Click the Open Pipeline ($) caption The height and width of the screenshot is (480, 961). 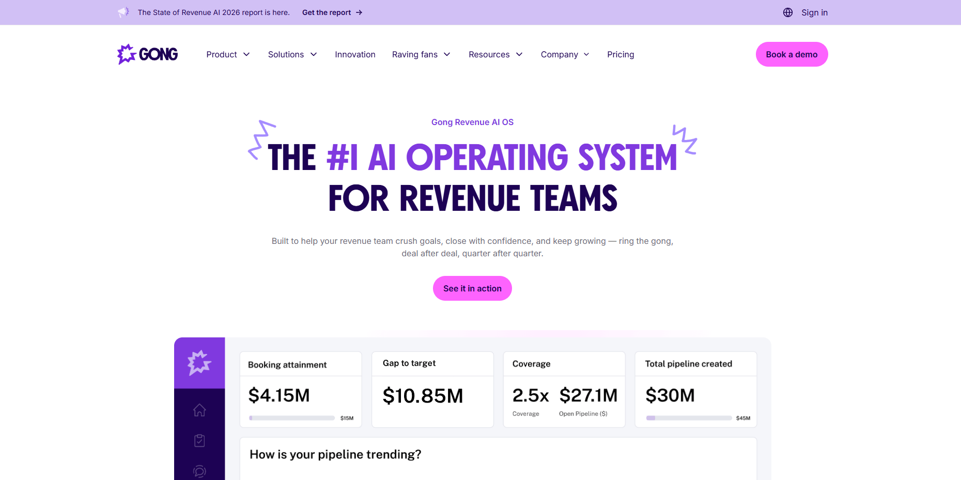[x=583, y=414]
